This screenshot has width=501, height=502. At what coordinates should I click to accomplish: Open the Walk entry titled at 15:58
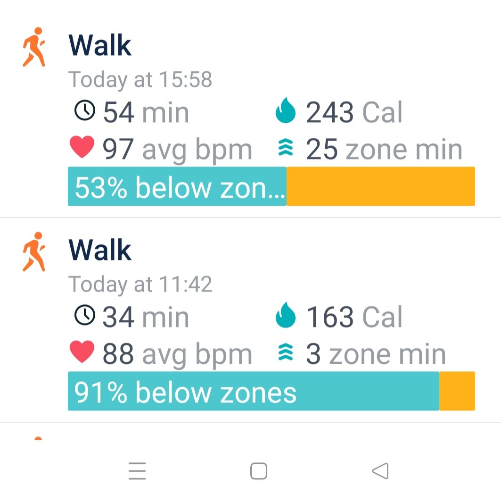coord(100,46)
